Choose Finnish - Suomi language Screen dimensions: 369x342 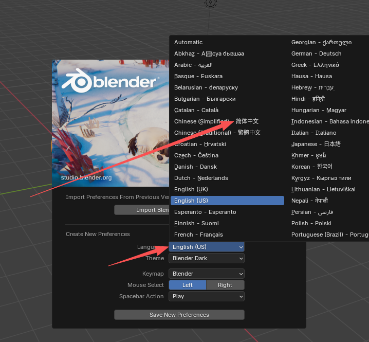[x=227, y=223]
